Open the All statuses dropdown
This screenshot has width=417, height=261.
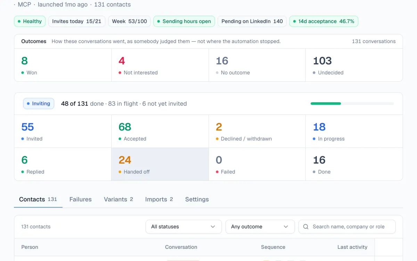tap(183, 227)
